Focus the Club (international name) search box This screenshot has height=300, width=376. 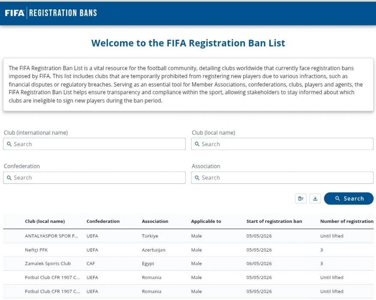tap(94, 144)
